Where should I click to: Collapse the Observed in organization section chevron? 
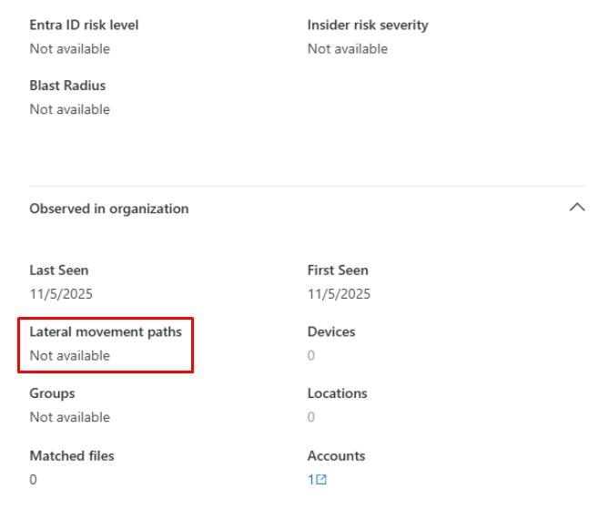click(576, 208)
